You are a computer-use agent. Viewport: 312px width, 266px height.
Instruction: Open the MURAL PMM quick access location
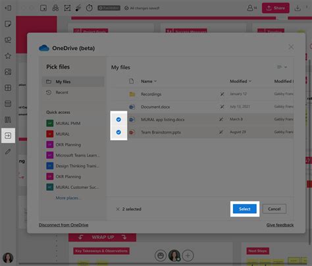(x=64, y=123)
